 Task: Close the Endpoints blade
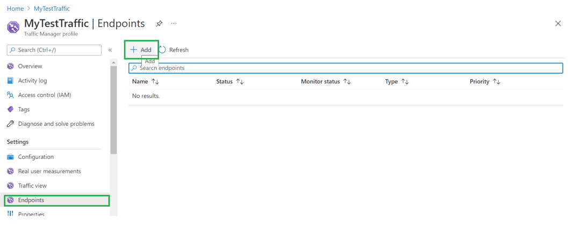pos(558,24)
